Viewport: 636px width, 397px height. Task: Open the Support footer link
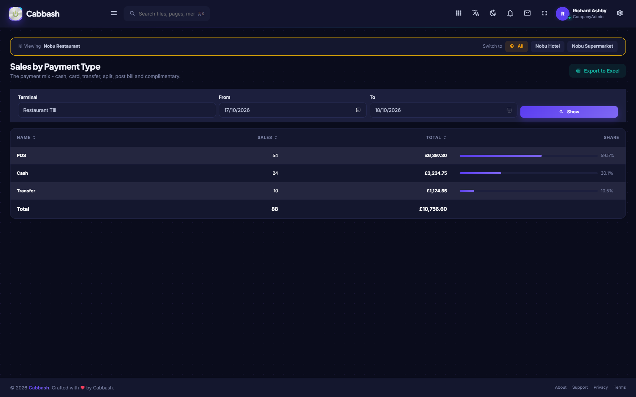point(580,387)
